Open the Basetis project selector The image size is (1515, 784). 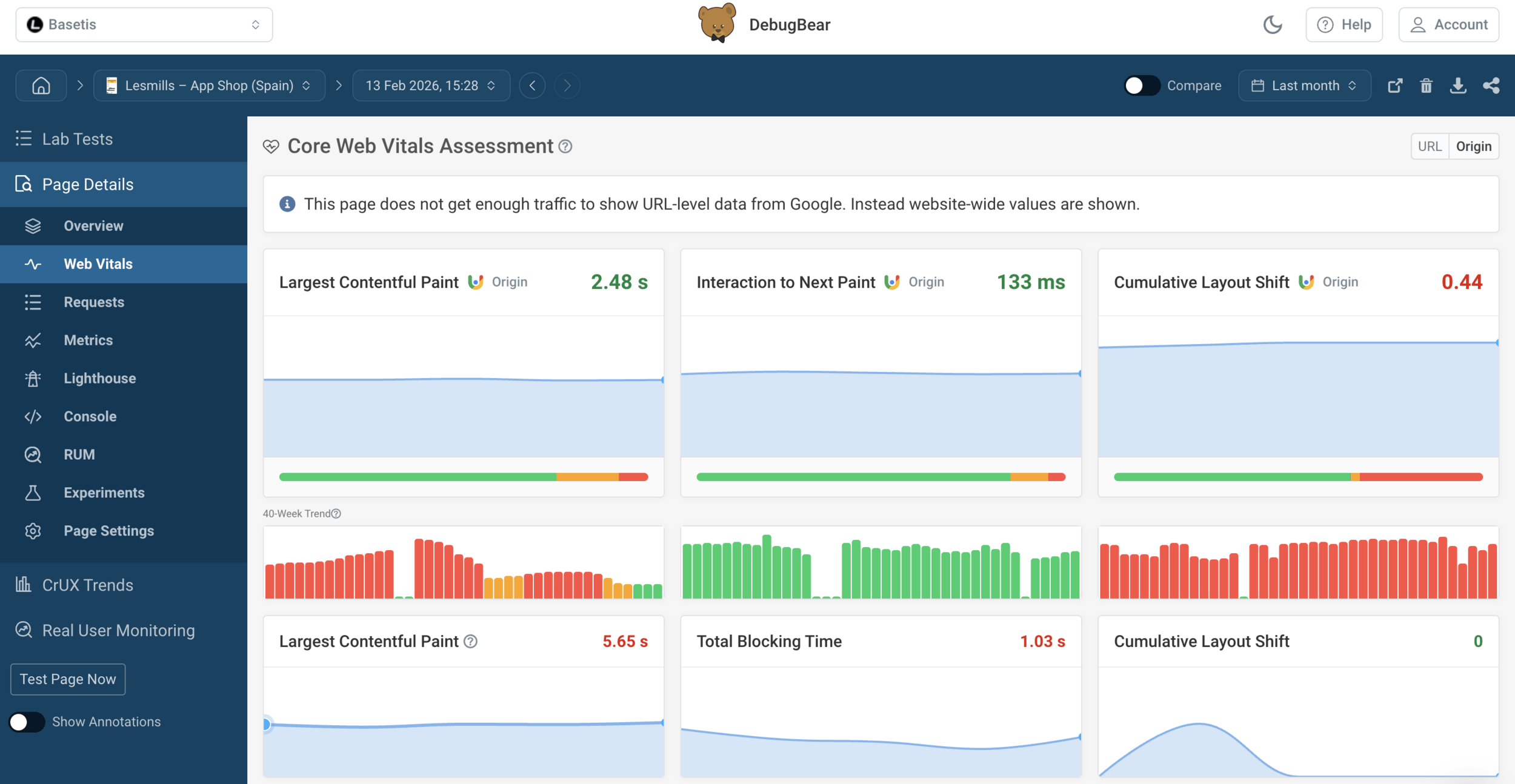pos(144,25)
